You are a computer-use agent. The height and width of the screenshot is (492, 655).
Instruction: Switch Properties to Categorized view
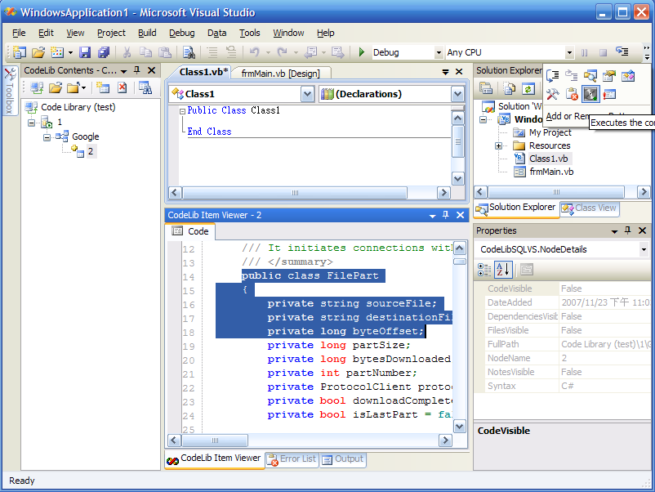pyautogui.click(x=484, y=270)
